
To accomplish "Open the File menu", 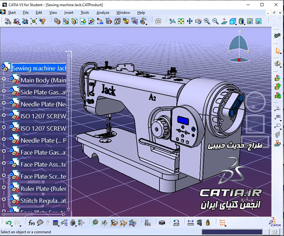I will coord(26,12).
